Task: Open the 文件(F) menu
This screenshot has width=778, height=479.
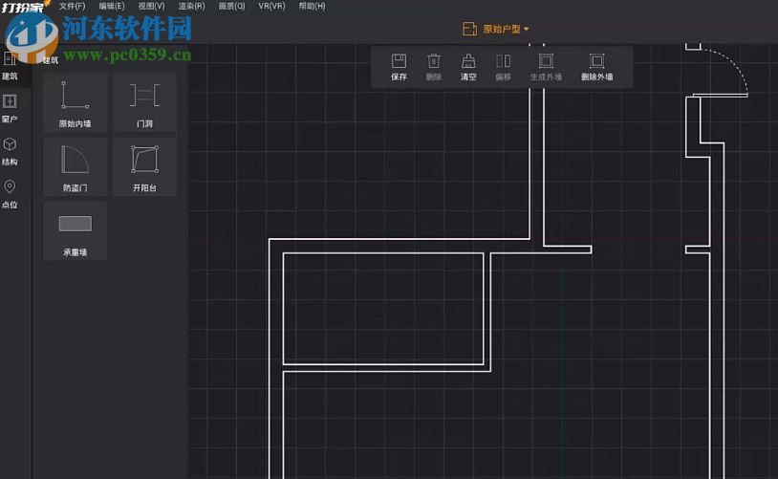Action: tap(72, 6)
